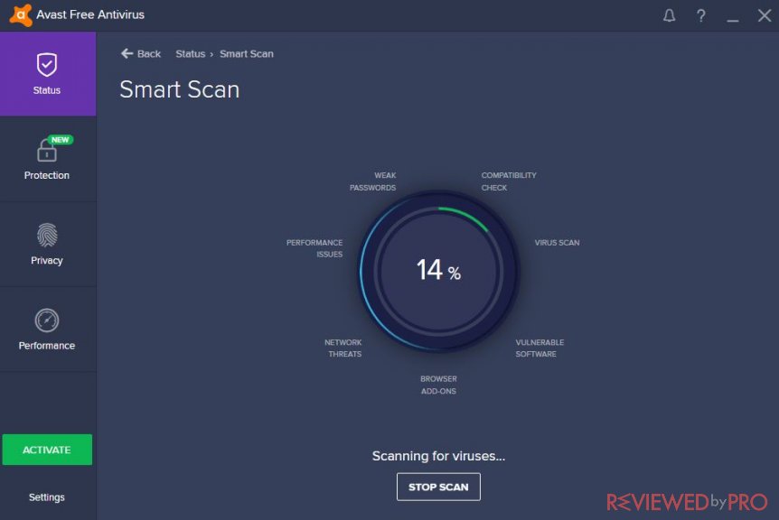Screen dimensions: 779x520
Task: Click the Status shield icon
Action: pos(47,65)
